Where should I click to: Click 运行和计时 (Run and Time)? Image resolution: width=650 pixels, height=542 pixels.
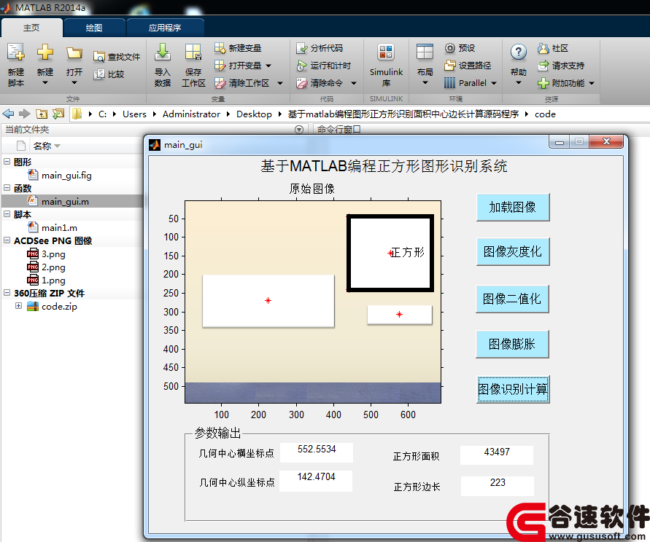[x=324, y=66]
